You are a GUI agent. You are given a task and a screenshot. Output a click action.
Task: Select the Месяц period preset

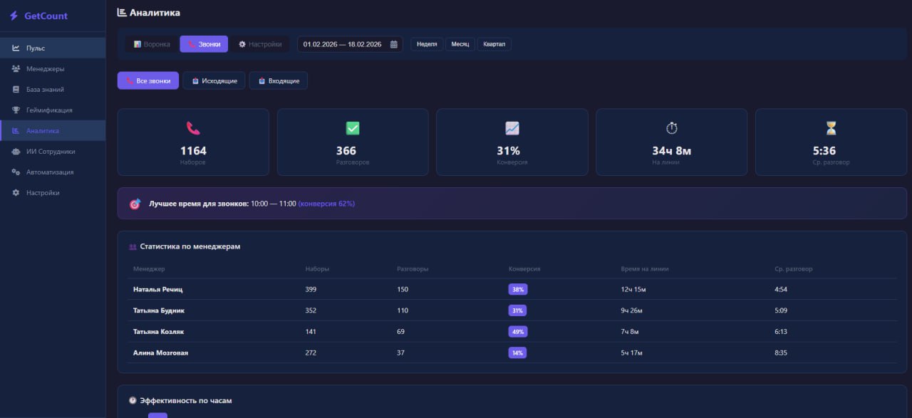click(x=460, y=44)
